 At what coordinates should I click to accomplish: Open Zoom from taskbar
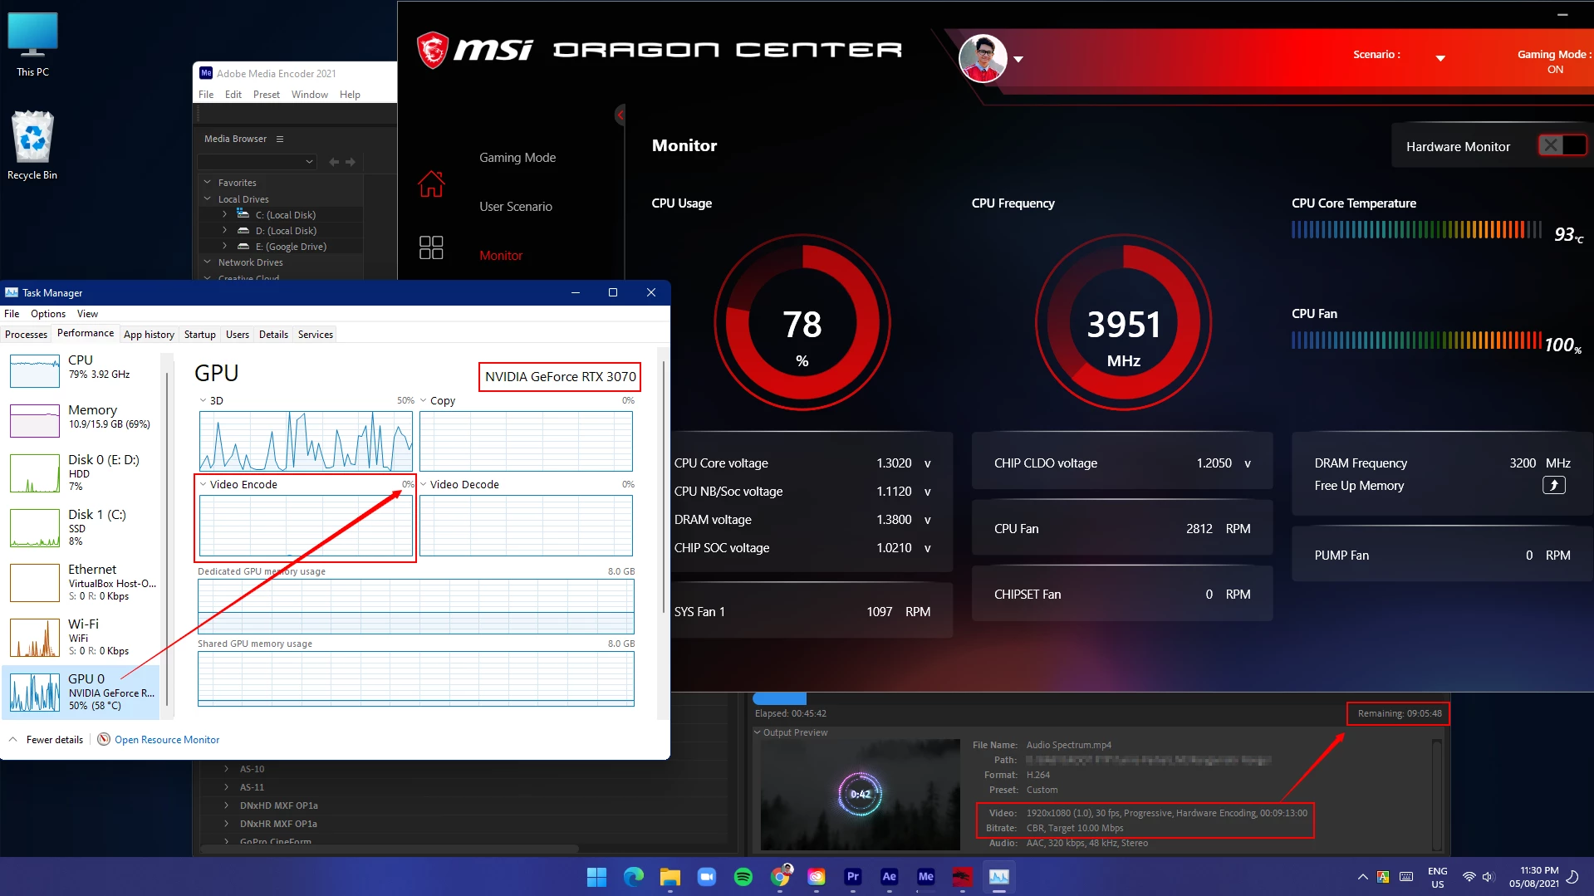click(x=706, y=877)
